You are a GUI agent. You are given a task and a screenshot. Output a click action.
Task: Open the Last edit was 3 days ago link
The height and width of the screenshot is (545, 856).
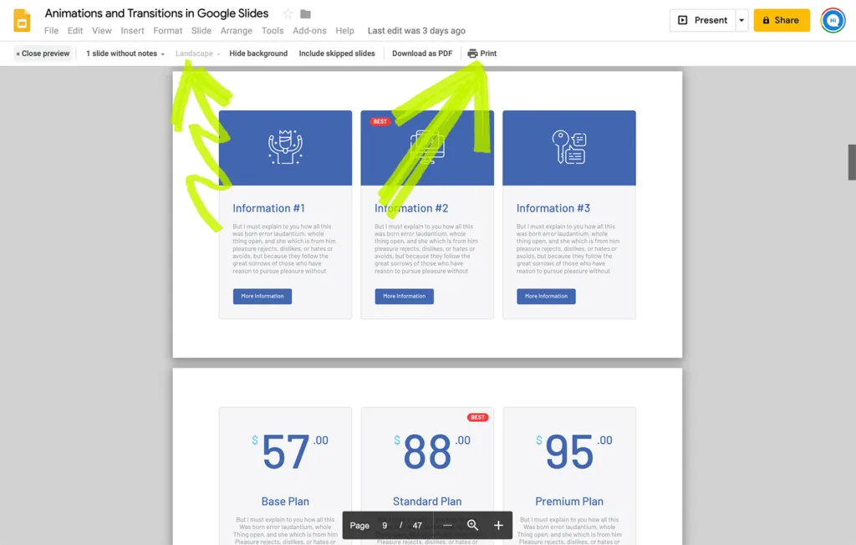(416, 31)
